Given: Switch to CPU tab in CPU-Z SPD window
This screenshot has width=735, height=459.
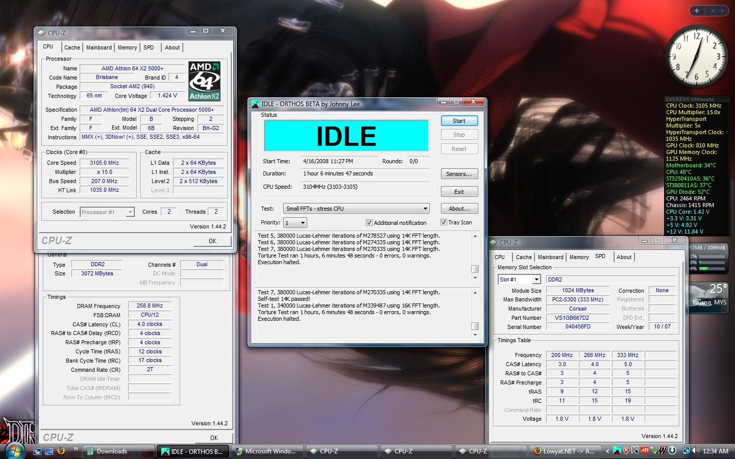Looking at the screenshot, I should tap(500, 257).
